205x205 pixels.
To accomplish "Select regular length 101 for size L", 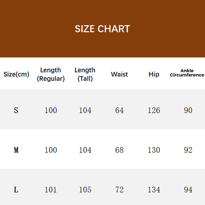I will pyautogui.click(x=51, y=190).
